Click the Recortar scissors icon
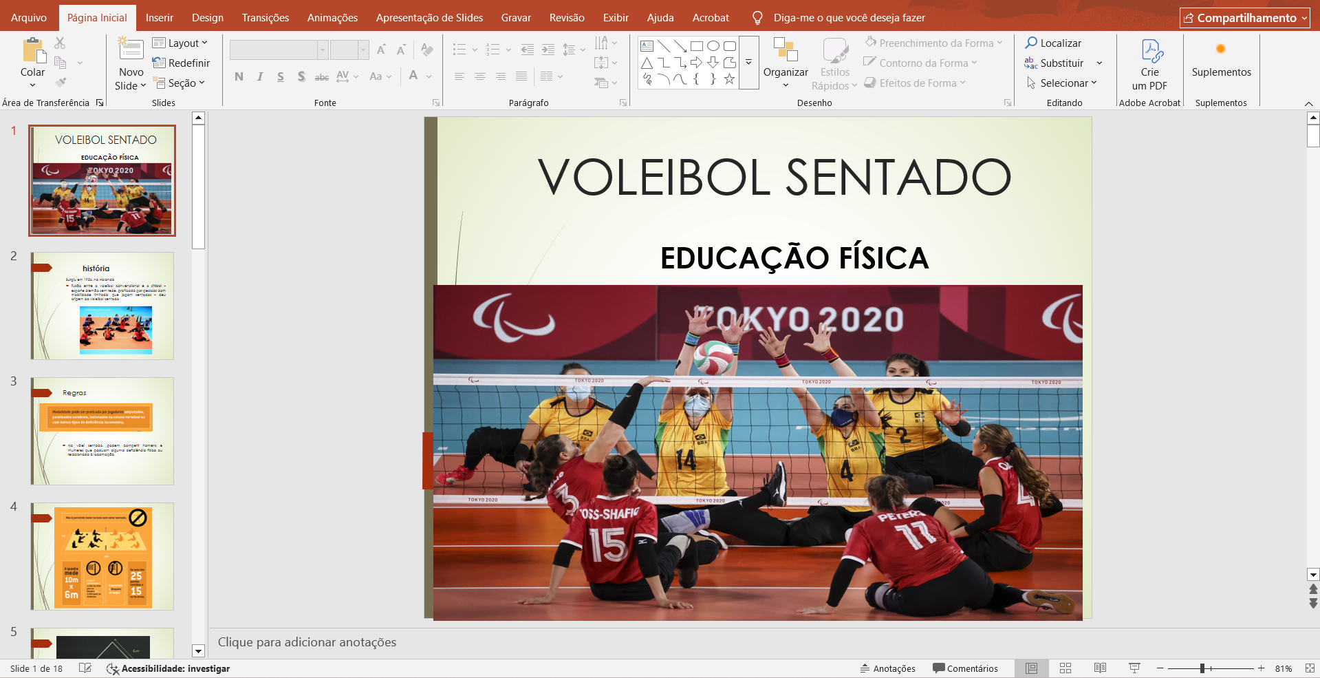The image size is (1320, 678). pyautogui.click(x=61, y=43)
